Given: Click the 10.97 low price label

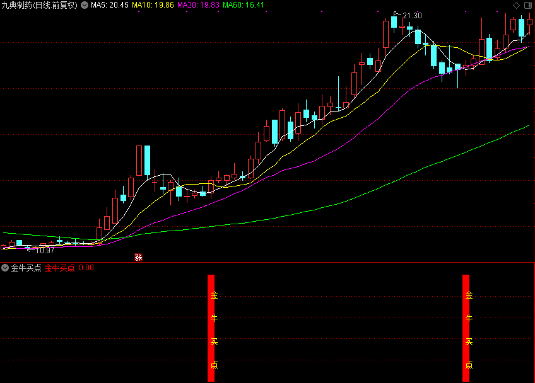Looking at the screenshot, I should (x=45, y=251).
